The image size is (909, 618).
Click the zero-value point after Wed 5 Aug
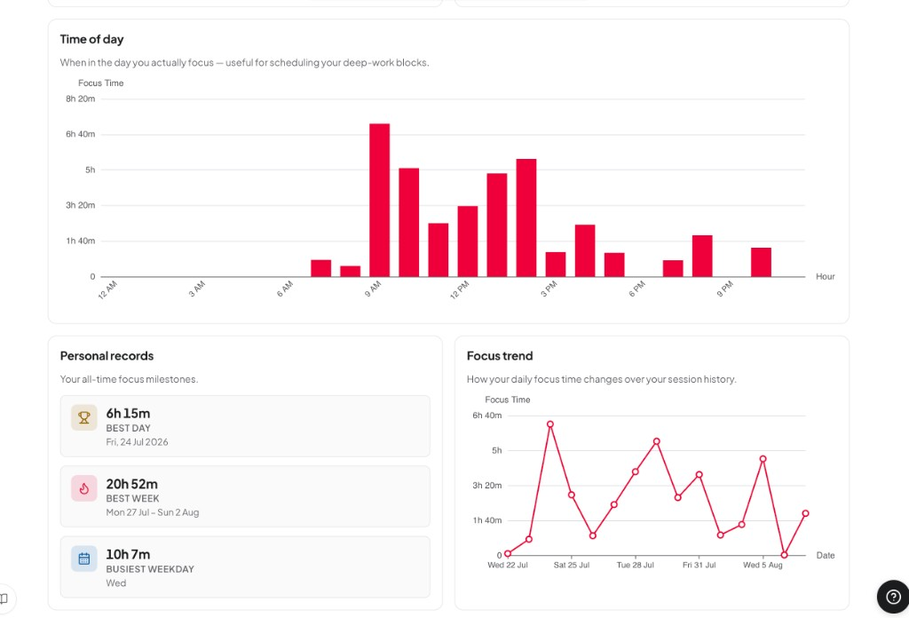coord(785,555)
